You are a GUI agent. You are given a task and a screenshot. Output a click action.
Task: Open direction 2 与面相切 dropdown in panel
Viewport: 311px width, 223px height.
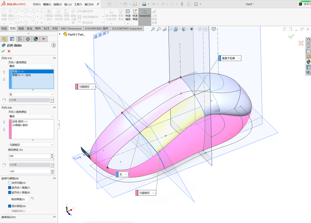click(x=31, y=145)
